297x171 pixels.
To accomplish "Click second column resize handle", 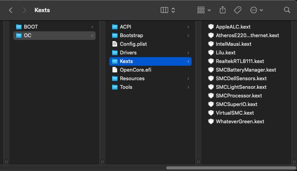I will [103, 162].
